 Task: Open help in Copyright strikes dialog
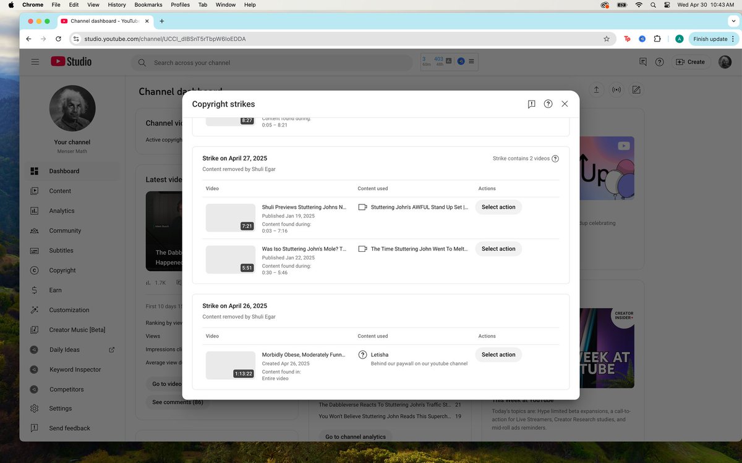pos(548,104)
